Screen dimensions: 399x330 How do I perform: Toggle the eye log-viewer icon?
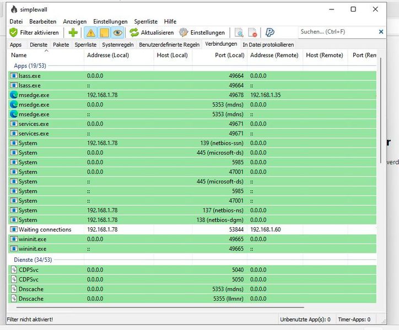tap(117, 32)
